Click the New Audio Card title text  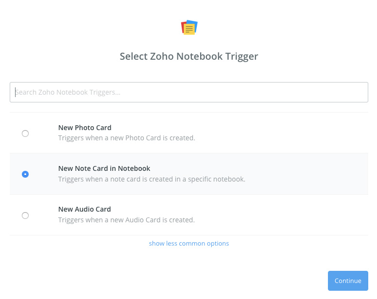(85, 209)
